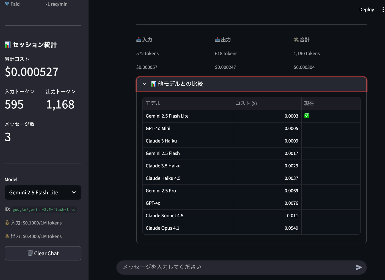Viewport: 385px width, 280px height.
Task: Select the Claude Opus 4.1 cell
Action: (x=188, y=228)
